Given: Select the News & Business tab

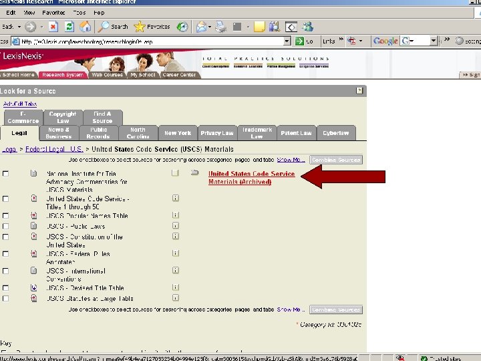Looking at the screenshot, I should point(59,133).
